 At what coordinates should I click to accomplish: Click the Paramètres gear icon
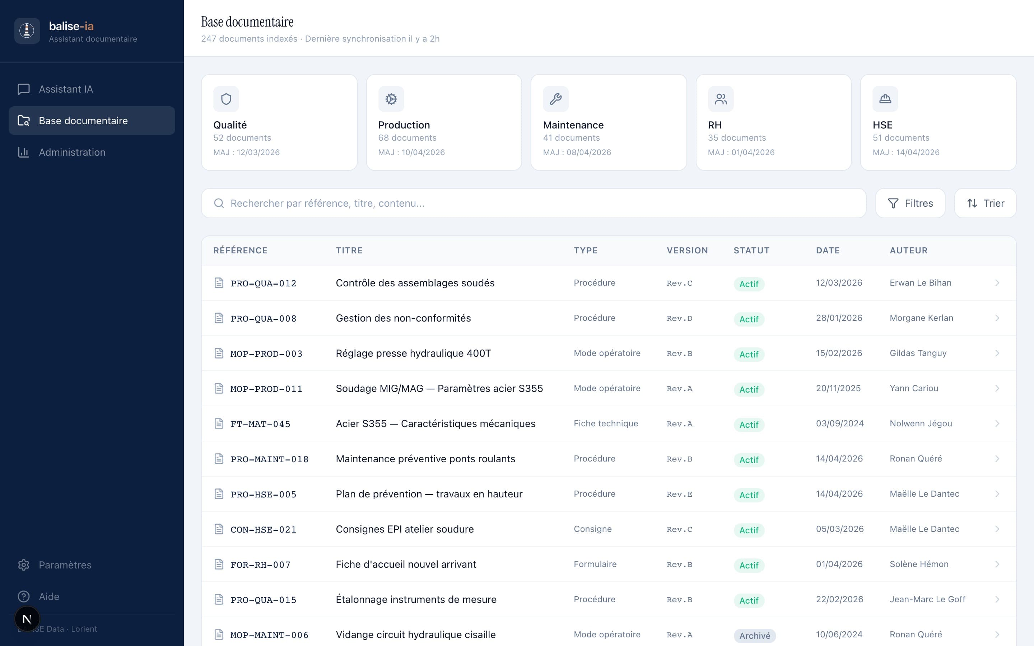point(23,565)
